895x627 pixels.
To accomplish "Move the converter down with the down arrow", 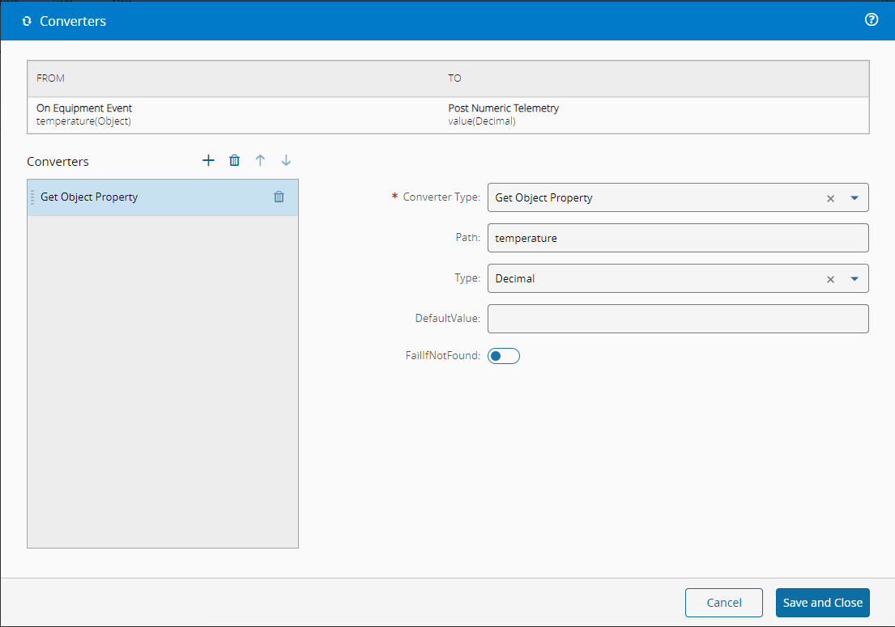I will pos(286,160).
